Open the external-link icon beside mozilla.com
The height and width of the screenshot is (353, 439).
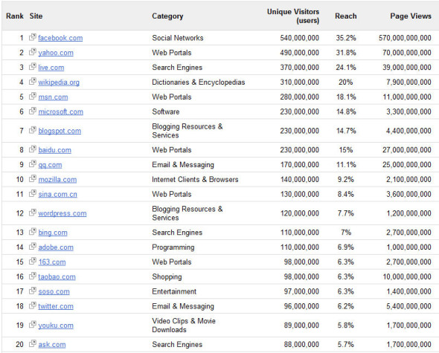tap(33, 179)
